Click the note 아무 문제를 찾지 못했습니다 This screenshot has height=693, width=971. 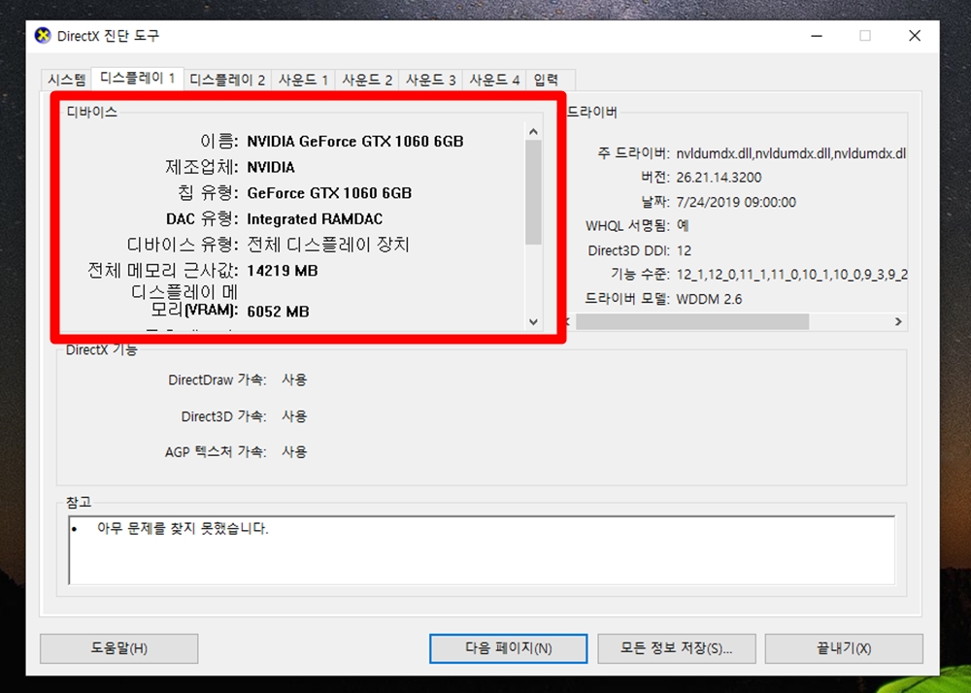coord(183,528)
